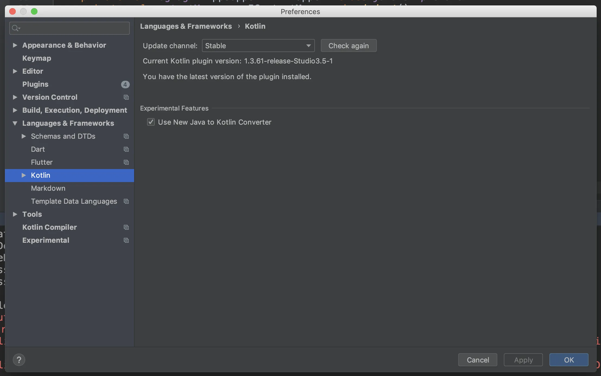Click Cancel to dismiss Preferences
Image resolution: width=601 pixels, height=376 pixels.
tap(477, 360)
